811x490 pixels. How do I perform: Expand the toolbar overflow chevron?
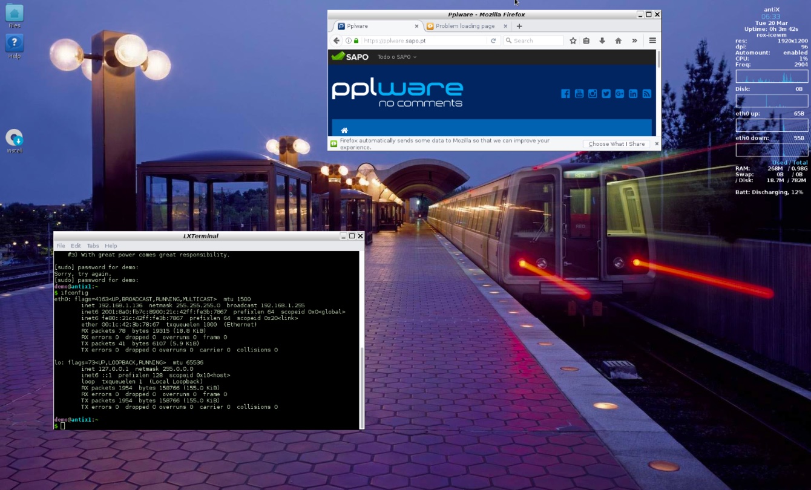[634, 41]
